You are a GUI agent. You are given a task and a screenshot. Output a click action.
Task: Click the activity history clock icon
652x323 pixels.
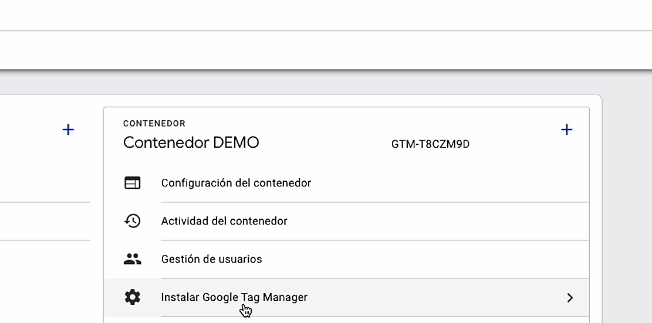(x=133, y=221)
